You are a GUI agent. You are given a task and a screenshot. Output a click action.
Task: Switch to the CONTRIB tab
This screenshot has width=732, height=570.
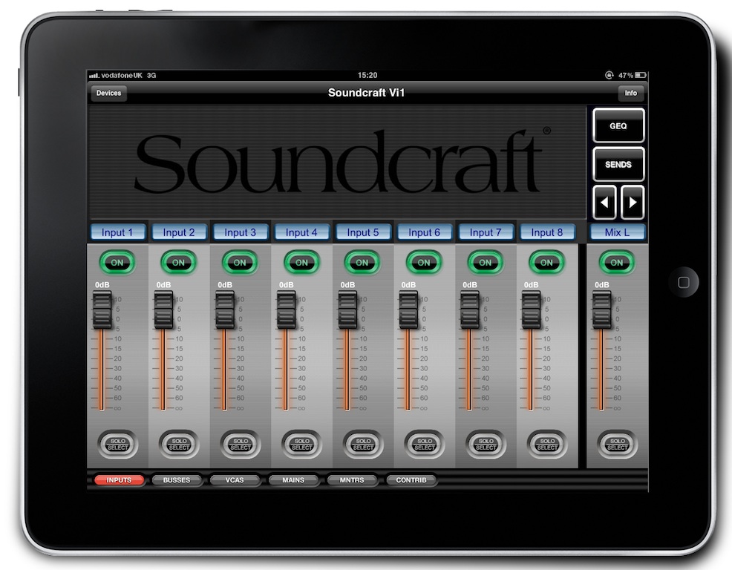tap(411, 480)
